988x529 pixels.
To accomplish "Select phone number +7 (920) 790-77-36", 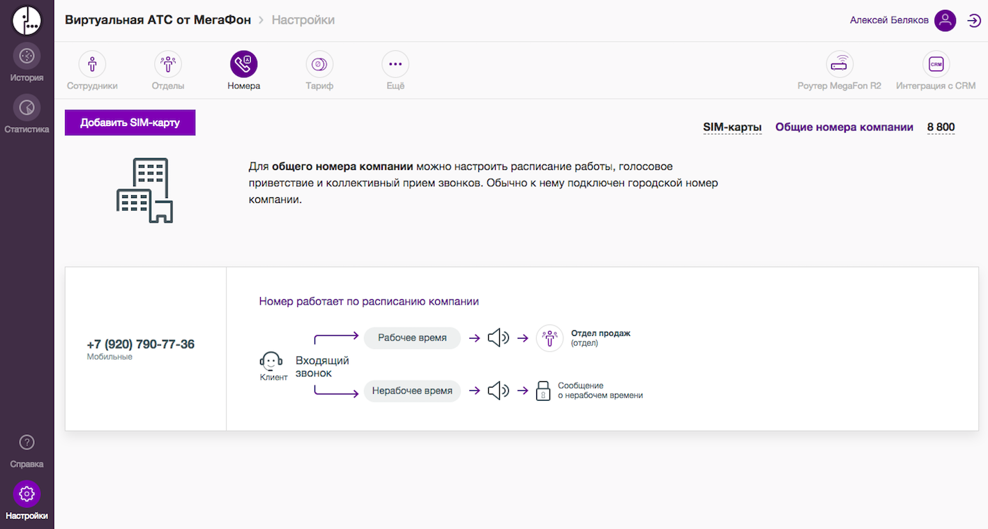I will pyautogui.click(x=141, y=344).
